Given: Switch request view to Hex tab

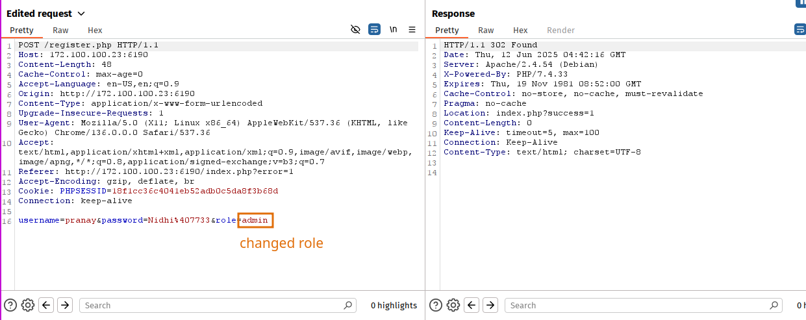Looking at the screenshot, I should click(95, 30).
